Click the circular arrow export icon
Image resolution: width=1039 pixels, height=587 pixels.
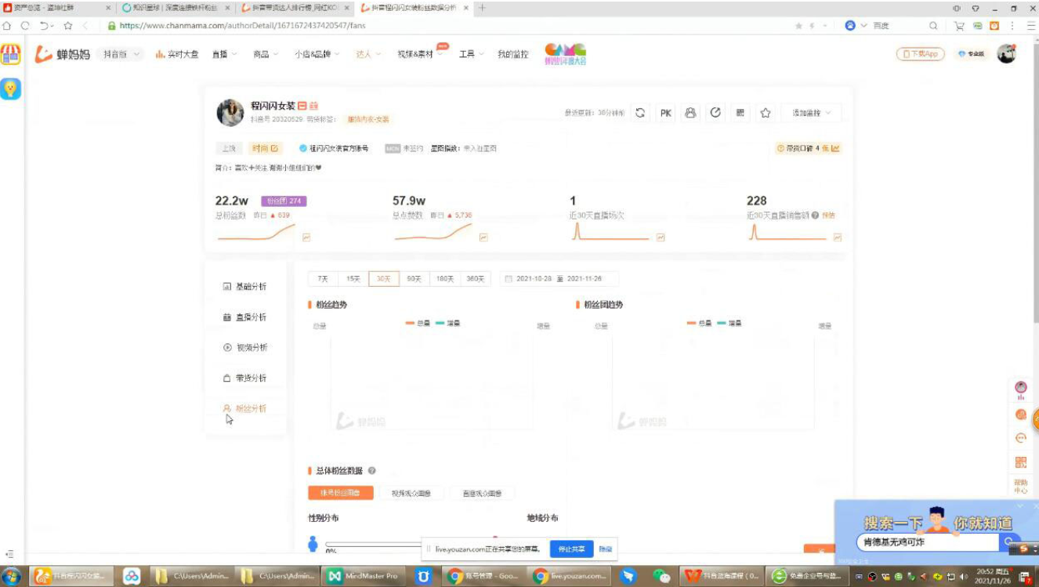(715, 113)
